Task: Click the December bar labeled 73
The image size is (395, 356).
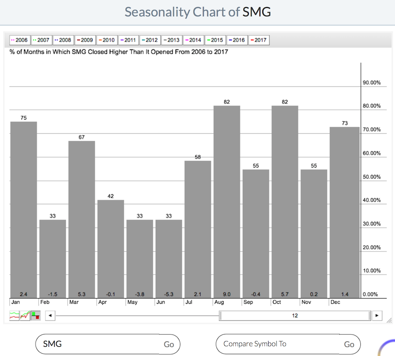Action: [x=345, y=213]
